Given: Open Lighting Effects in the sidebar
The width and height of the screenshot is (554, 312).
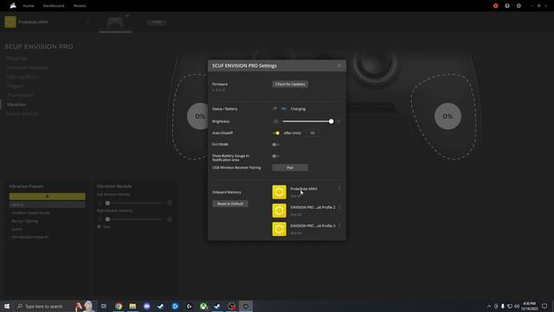Looking at the screenshot, I should tap(23, 77).
